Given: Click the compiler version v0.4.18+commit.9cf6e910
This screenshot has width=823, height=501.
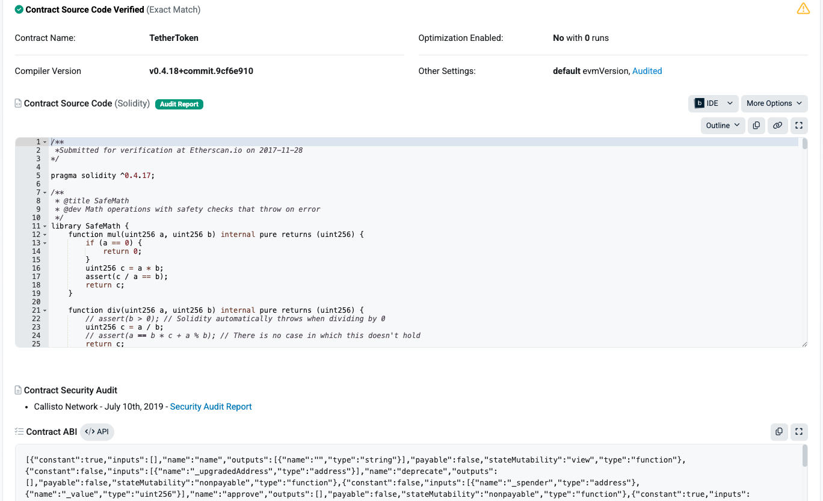Looking at the screenshot, I should point(201,71).
